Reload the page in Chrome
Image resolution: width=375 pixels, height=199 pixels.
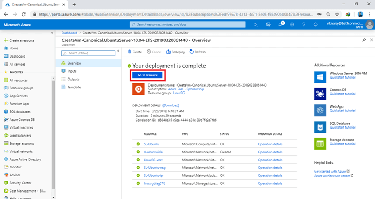(24, 15)
